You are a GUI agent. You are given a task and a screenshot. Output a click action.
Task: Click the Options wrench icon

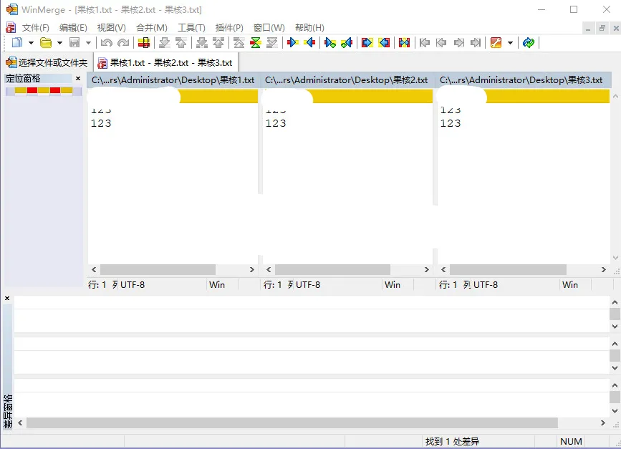point(496,43)
